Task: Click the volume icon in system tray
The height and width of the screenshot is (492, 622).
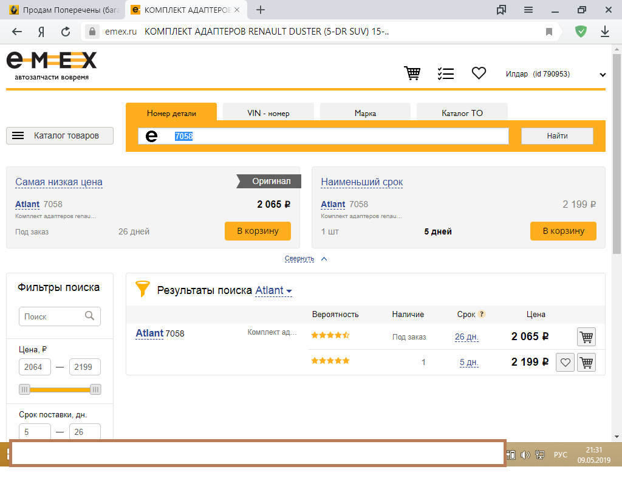Action: (x=525, y=455)
